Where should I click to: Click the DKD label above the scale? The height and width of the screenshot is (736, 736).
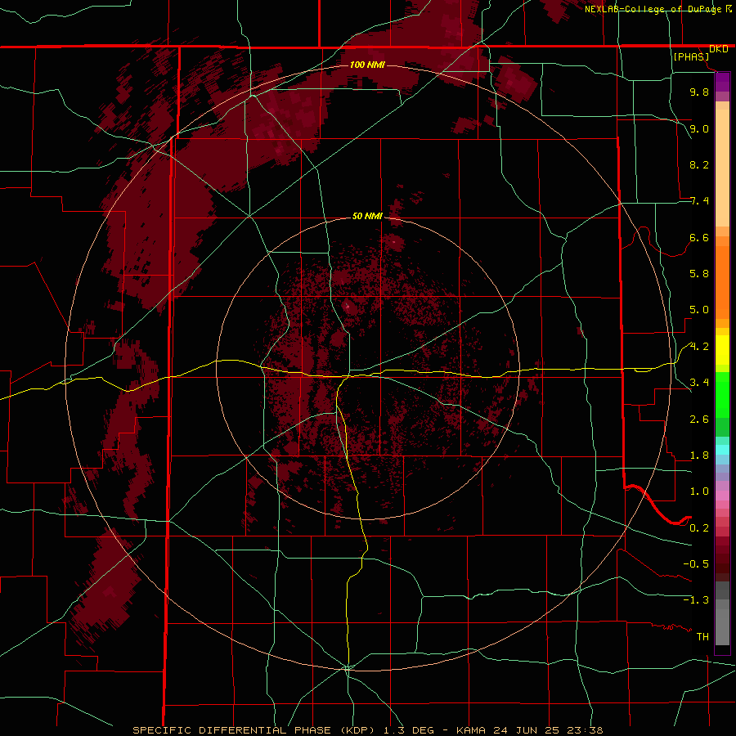click(719, 49)
